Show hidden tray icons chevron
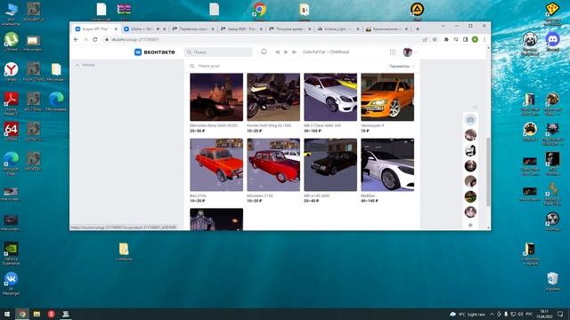 [492, 314]
